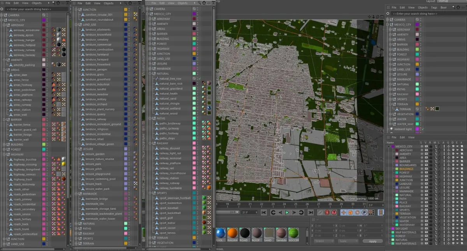
Task: Toggle the checkmark on natural_tree_row
Action: (x=199, y=78)
